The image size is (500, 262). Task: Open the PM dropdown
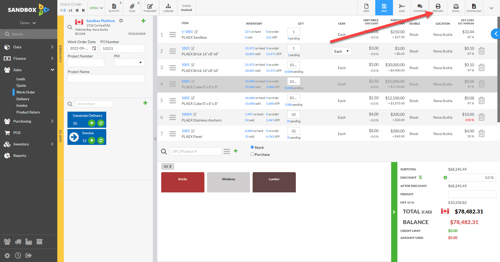129,63
